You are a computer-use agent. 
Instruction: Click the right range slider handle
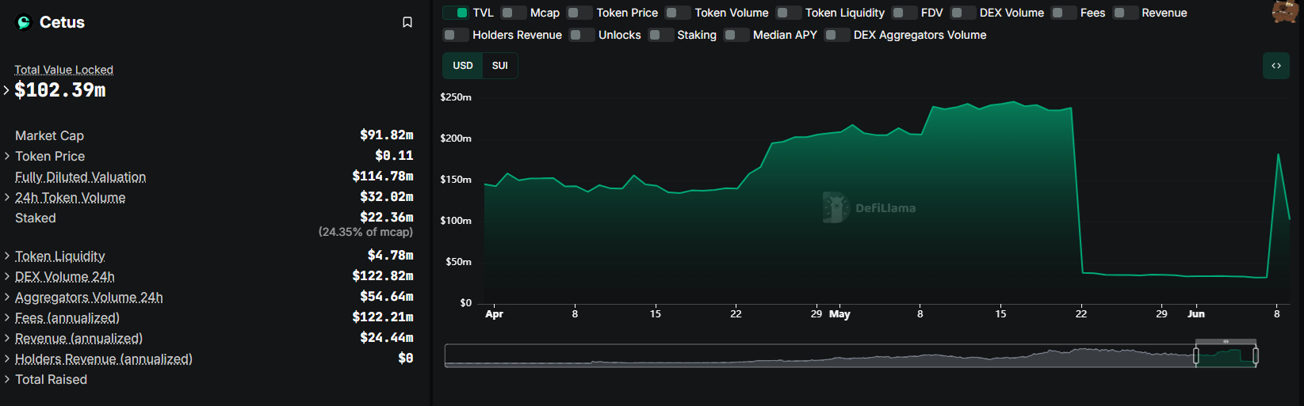pos(1256,356)
